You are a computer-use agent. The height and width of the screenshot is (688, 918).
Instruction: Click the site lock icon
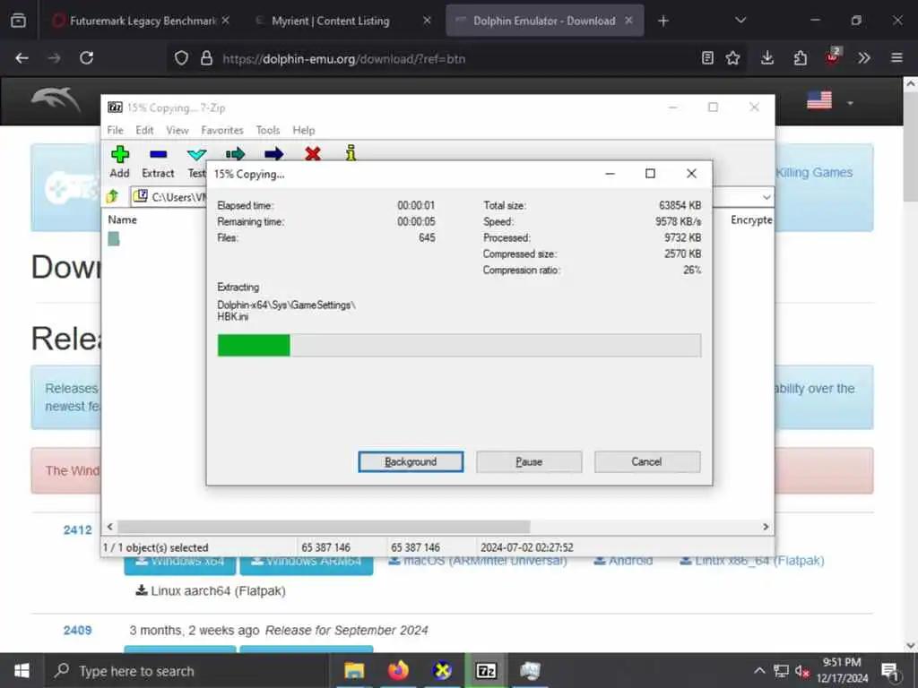click(206, 58)
